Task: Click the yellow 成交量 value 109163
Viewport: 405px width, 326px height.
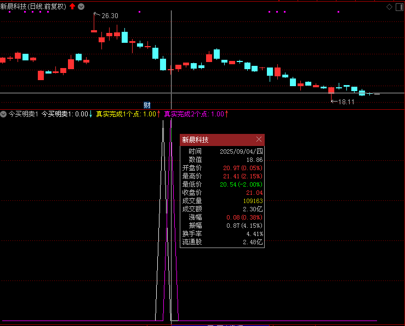Action: (253, 201)
